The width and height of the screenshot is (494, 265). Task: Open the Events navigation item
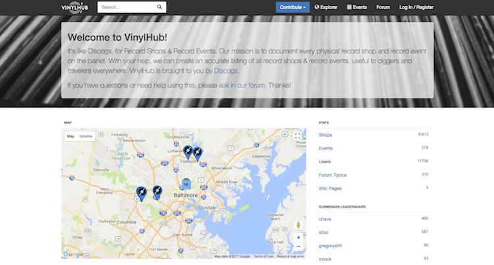[x=356, y=7]
